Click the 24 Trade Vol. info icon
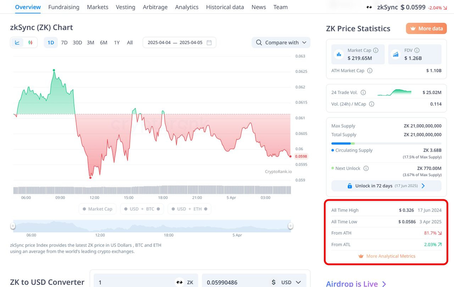Image resolution: width=454 pixels, height=287 pixels. pyautogui.click(x=363, y=92)
